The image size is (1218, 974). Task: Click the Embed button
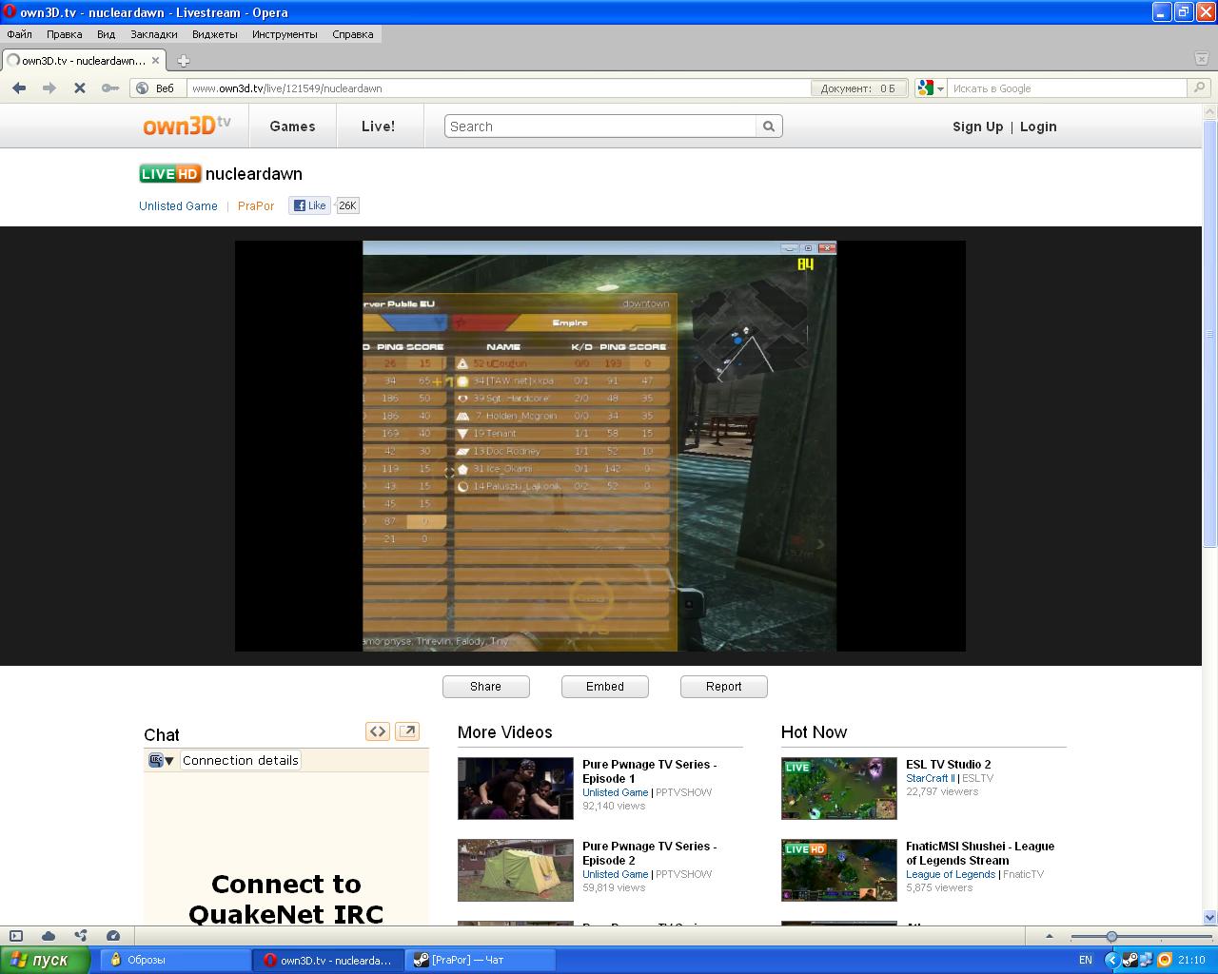(x=605, y=687)
